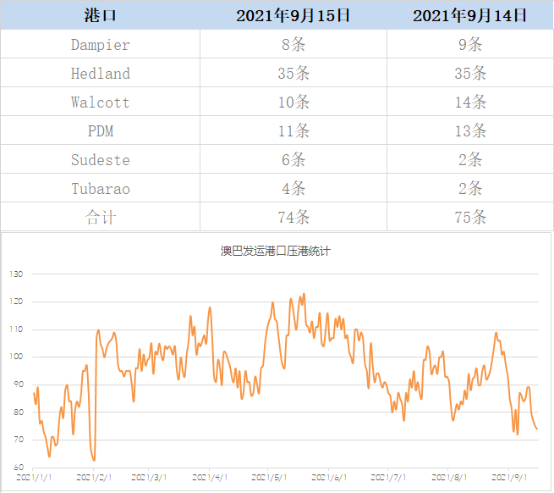This screenshot has height=493, width=554.
Task: Select PDM's 11条 value cell
Action: [293, 131]
